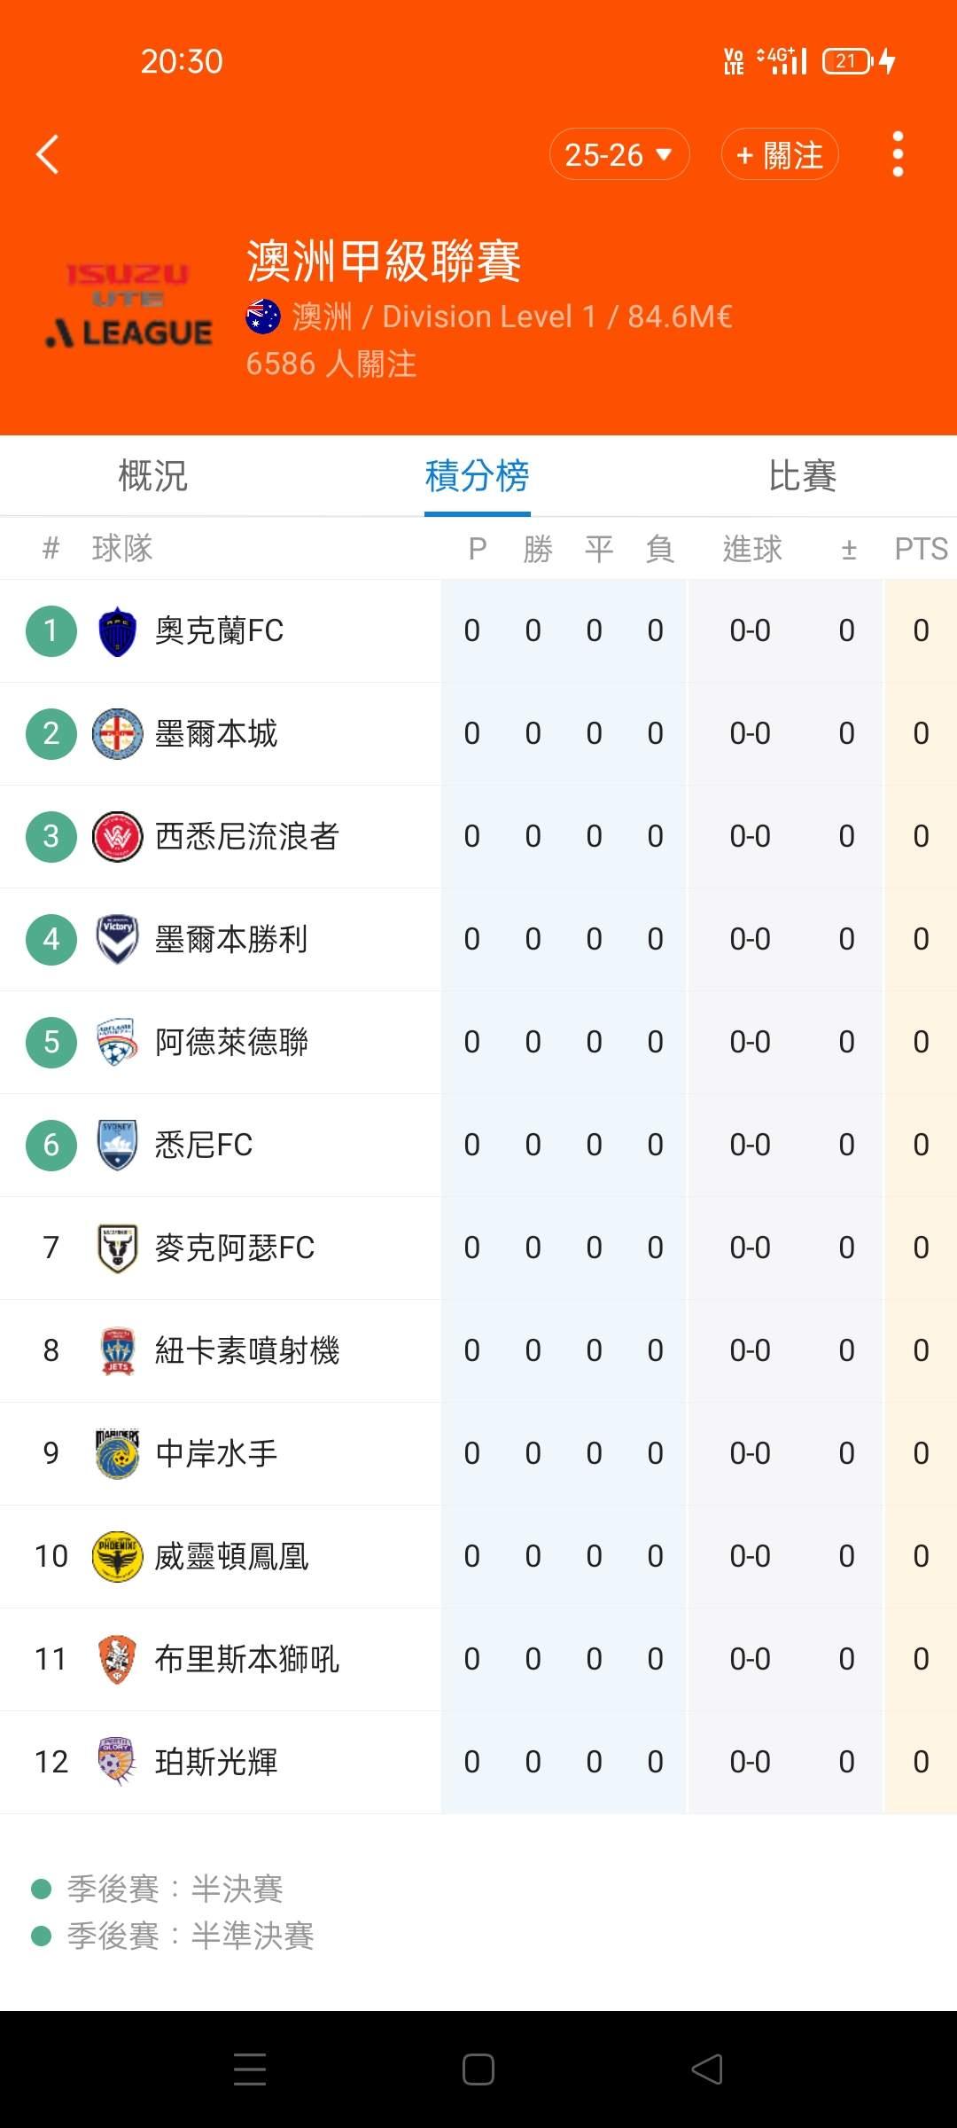Tap the Melbourne City club crest
The height and width of the screenshot is (2128, 957).
point(117,734)
